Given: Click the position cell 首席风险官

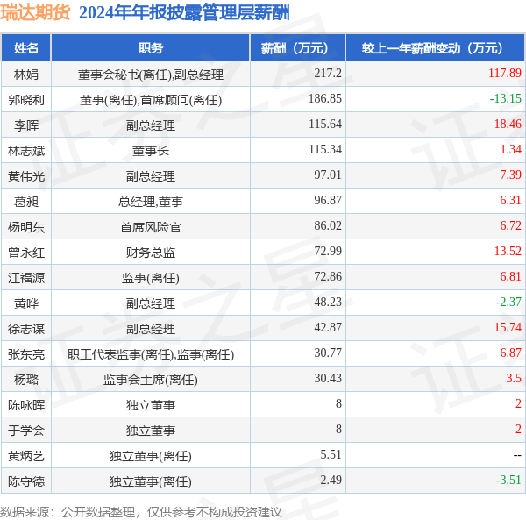Looking at the screenshot, I should (151, 227).
